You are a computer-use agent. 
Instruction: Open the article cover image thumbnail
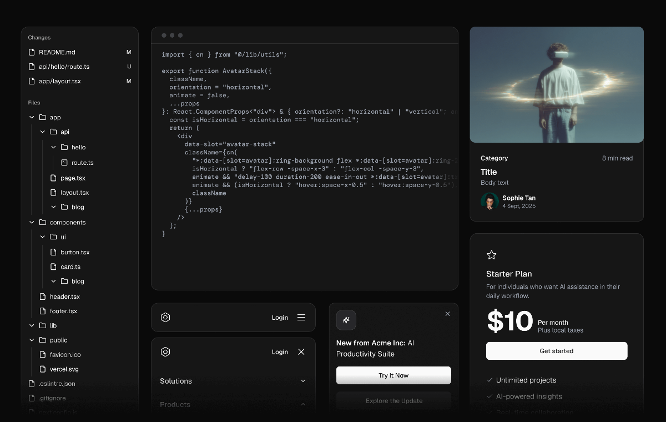click(x=557, y=85)
